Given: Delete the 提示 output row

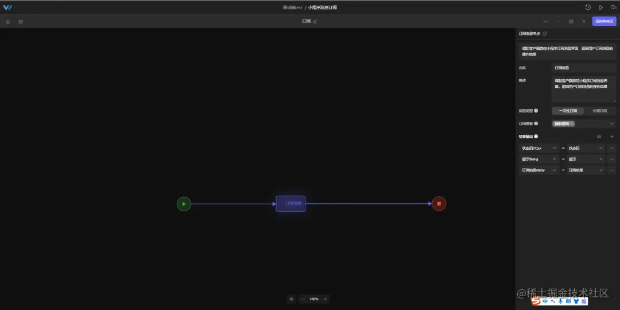Looking at the screenshot, I should (x=612, y=159).
